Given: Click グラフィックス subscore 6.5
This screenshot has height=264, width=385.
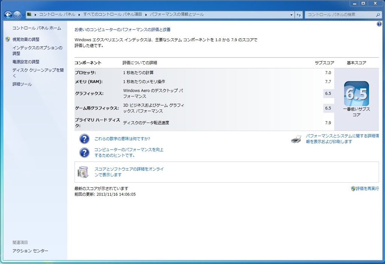Looking at the screenshot, I should [328, 93].
